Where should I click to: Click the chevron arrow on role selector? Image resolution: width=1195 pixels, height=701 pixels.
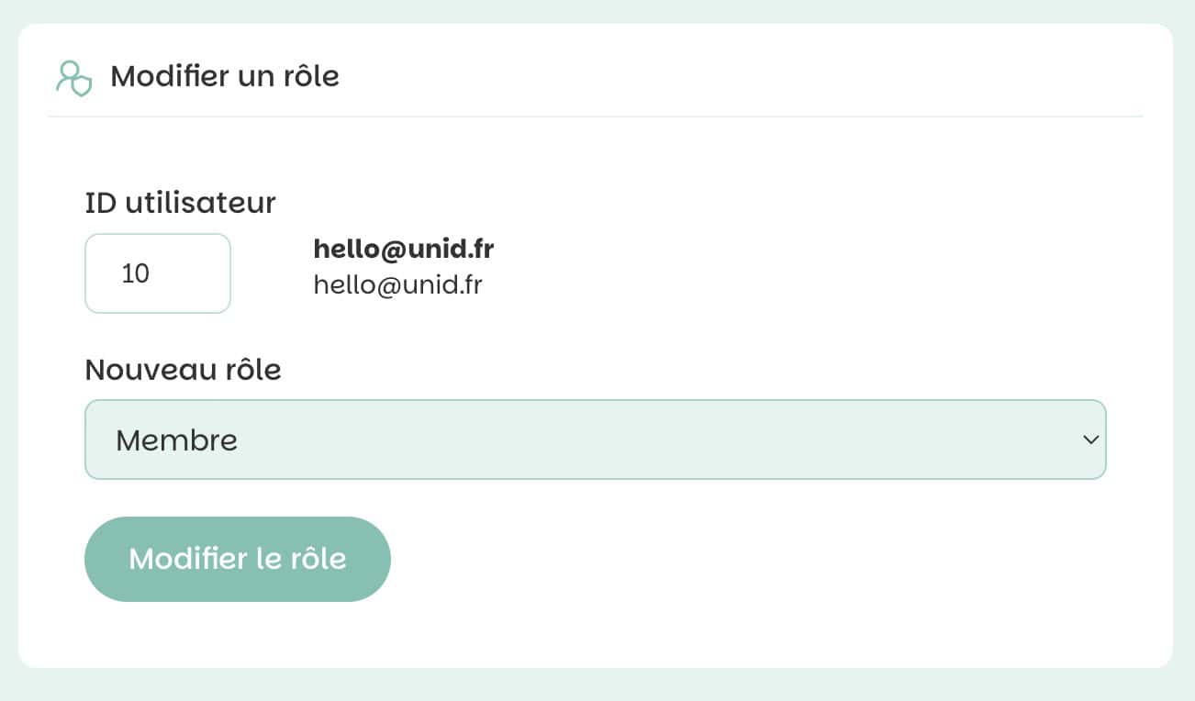coord(1090,440)
